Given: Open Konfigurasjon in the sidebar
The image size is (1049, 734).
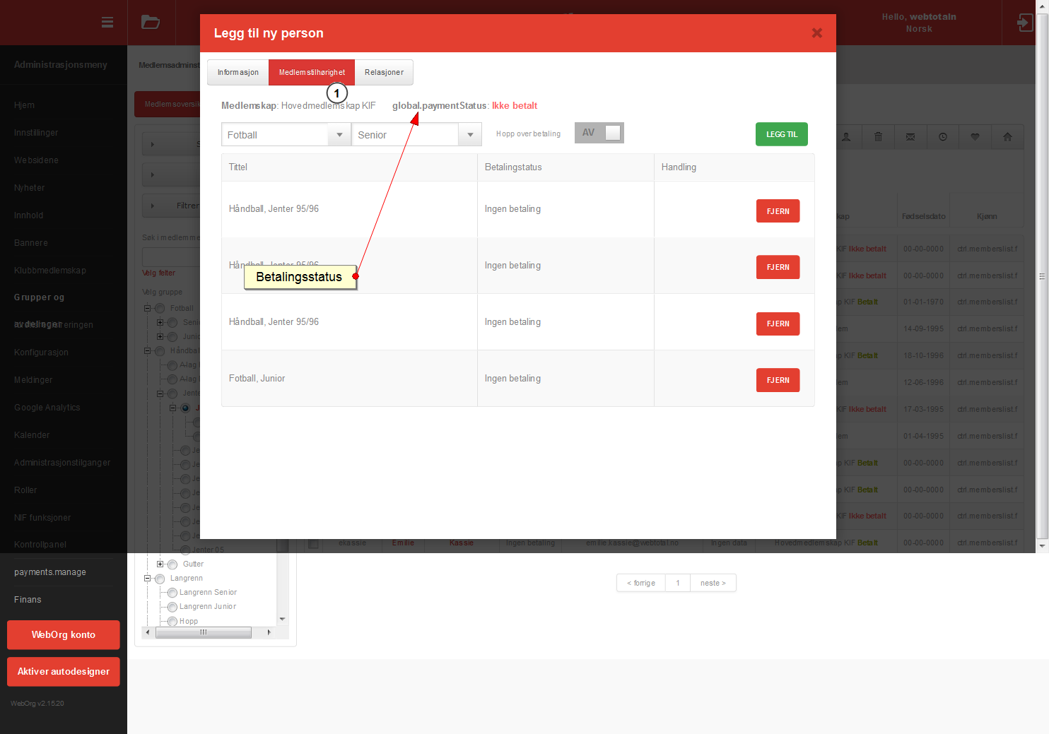Looking at the screenshot, I should point(41,353).
